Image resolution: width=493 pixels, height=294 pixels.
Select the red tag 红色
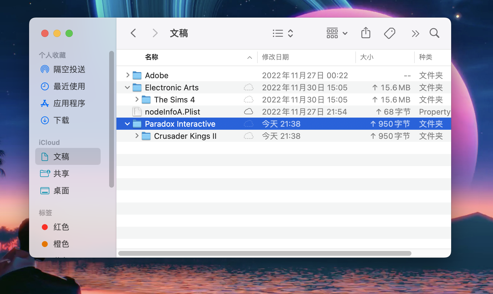click(68, 227)
